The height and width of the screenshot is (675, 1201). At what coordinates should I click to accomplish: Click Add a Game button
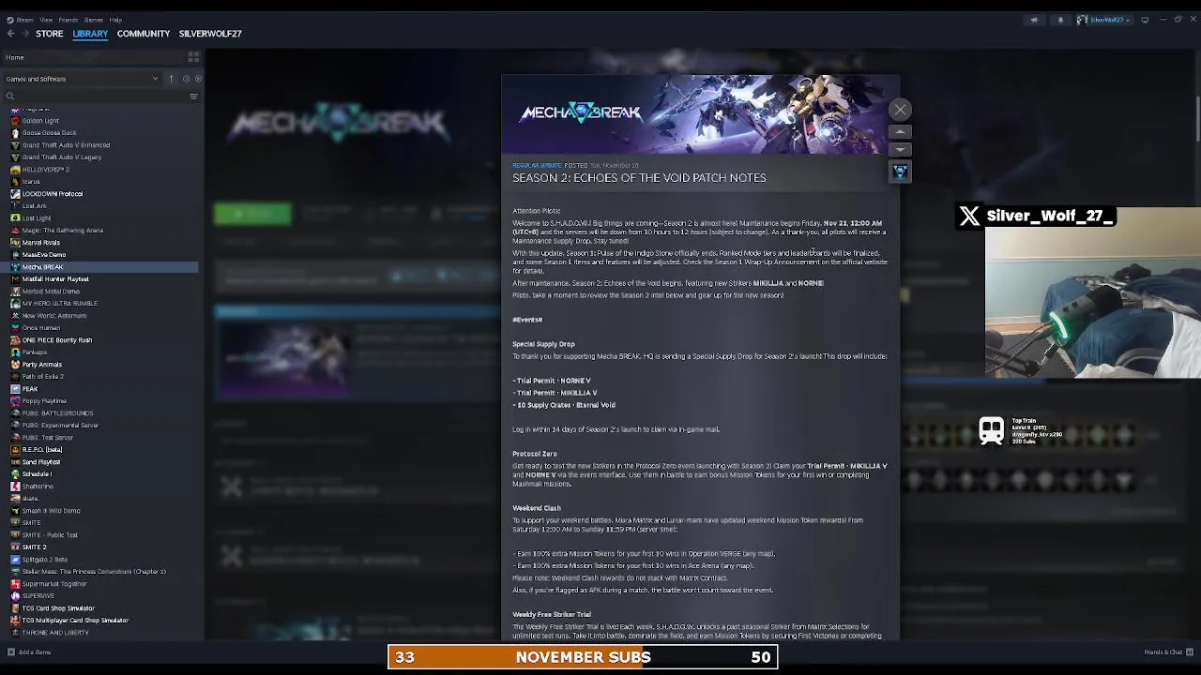click(x=30, y=652)
